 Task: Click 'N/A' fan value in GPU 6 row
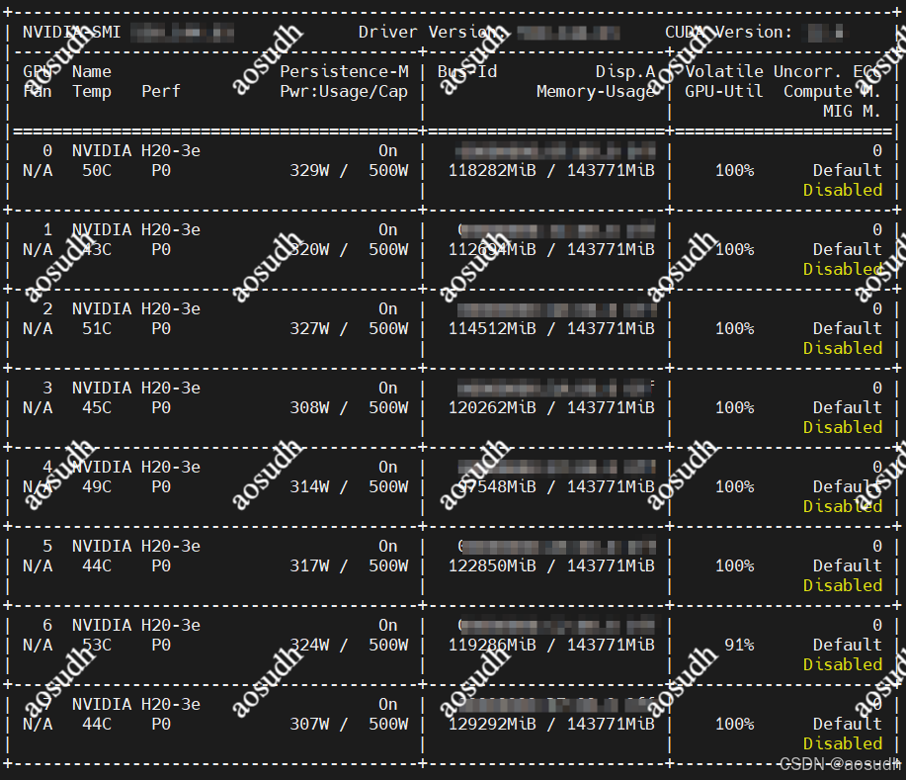[38, 646]
